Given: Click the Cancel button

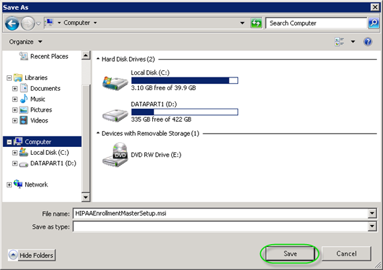Looking at the screenshot, I should point(347,253).
